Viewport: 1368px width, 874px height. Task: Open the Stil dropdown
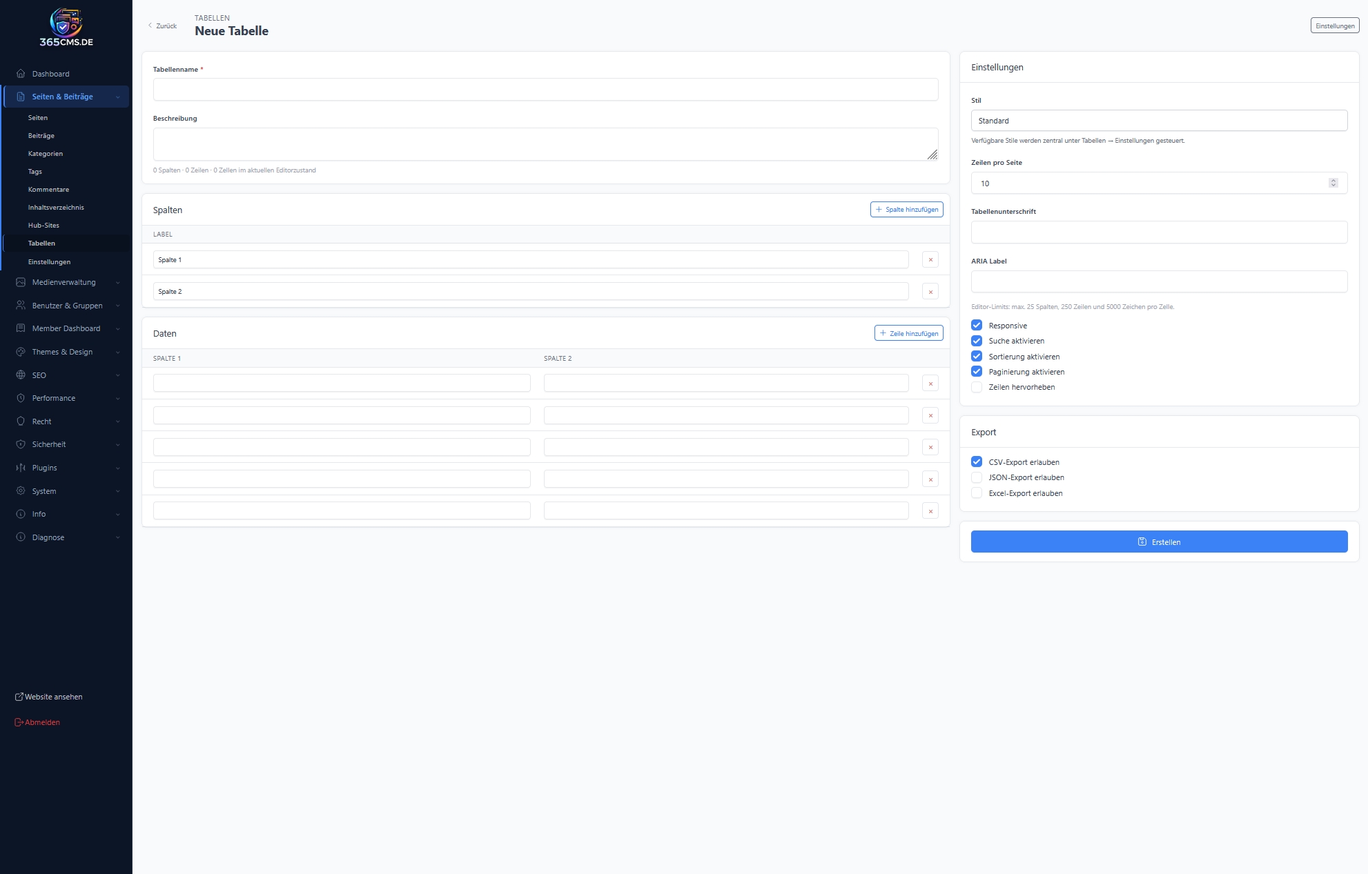tap(1159, 121)
